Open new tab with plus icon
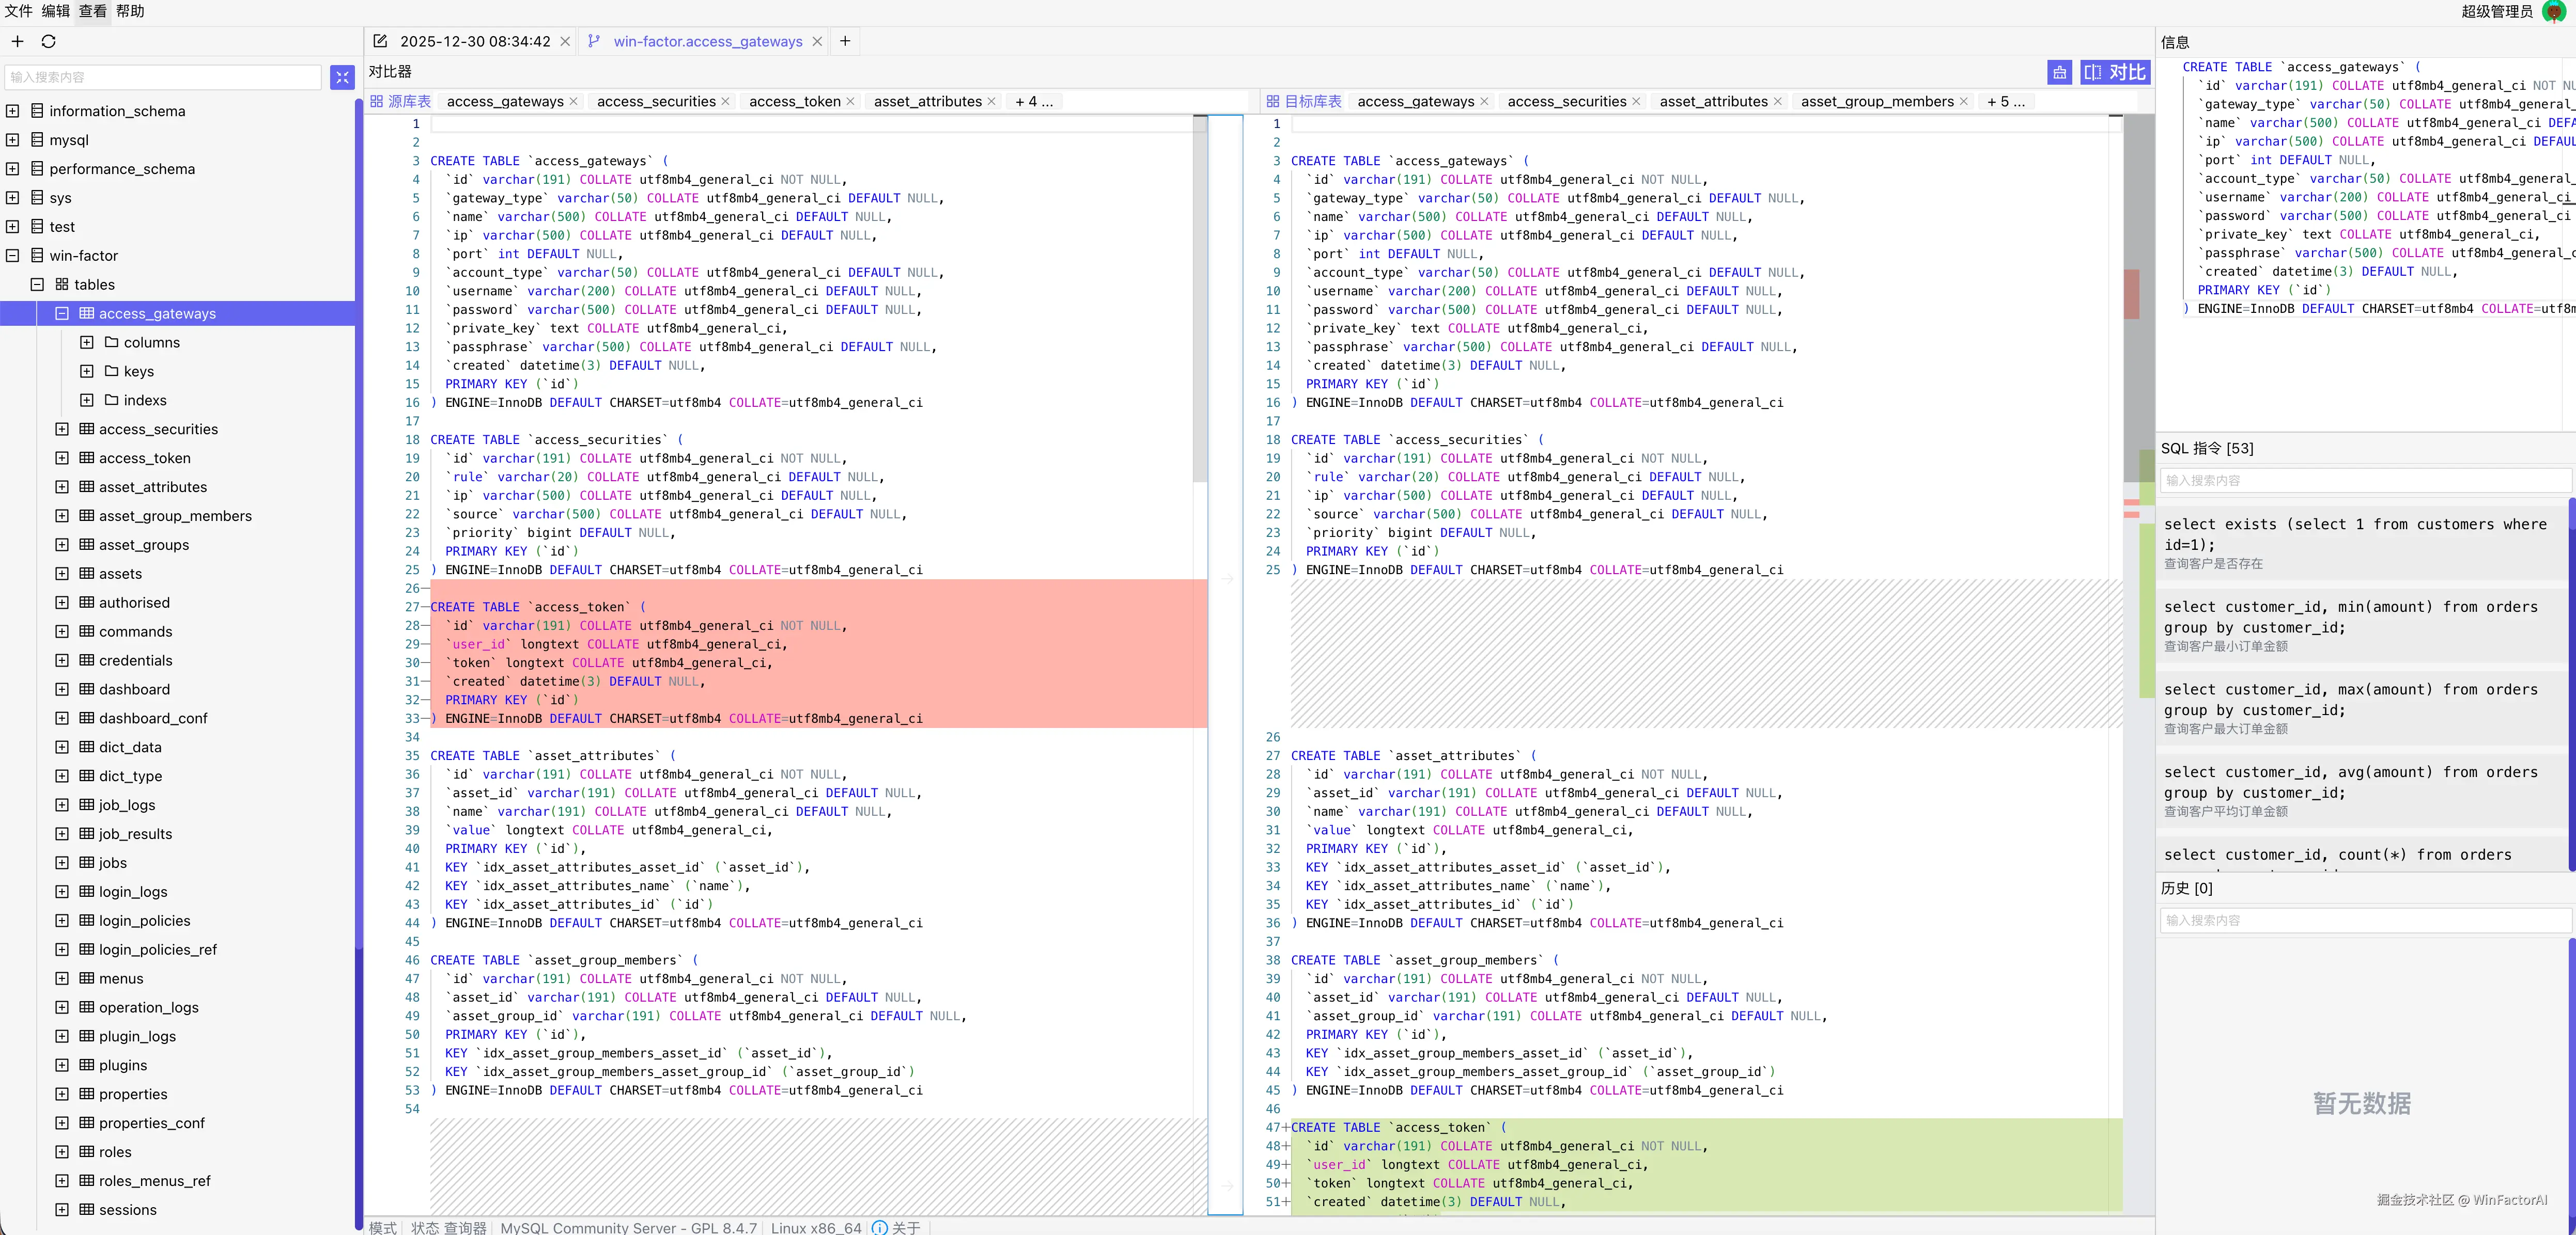The height and width of the screenshot is (1235, 2576). (845, 41)
